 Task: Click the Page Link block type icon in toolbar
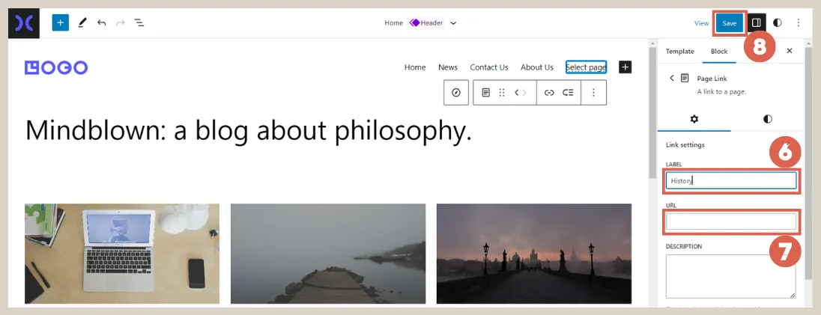tap(486, 93)
